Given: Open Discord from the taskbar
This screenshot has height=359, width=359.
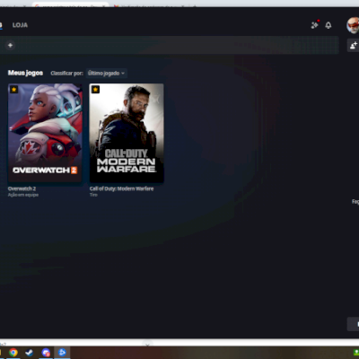Looking at the screenshot, I should point(46,353).
